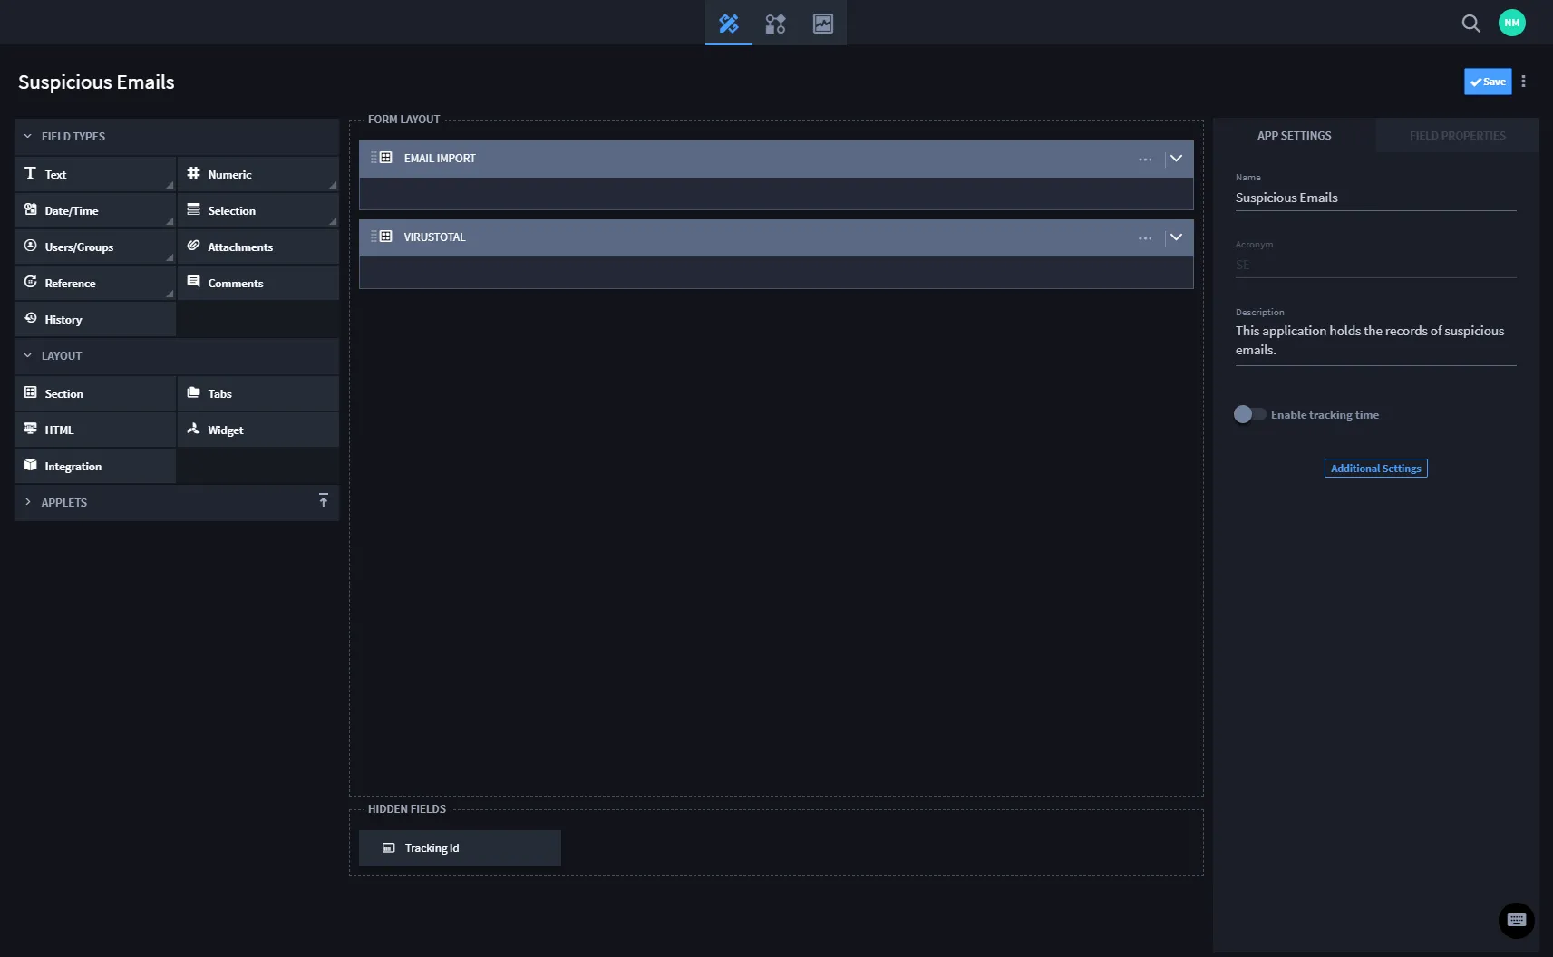Viewport: 1553px width, 957px height.
Task: Click the HIDDEN FIELDS label
Action: pos(406,809)
